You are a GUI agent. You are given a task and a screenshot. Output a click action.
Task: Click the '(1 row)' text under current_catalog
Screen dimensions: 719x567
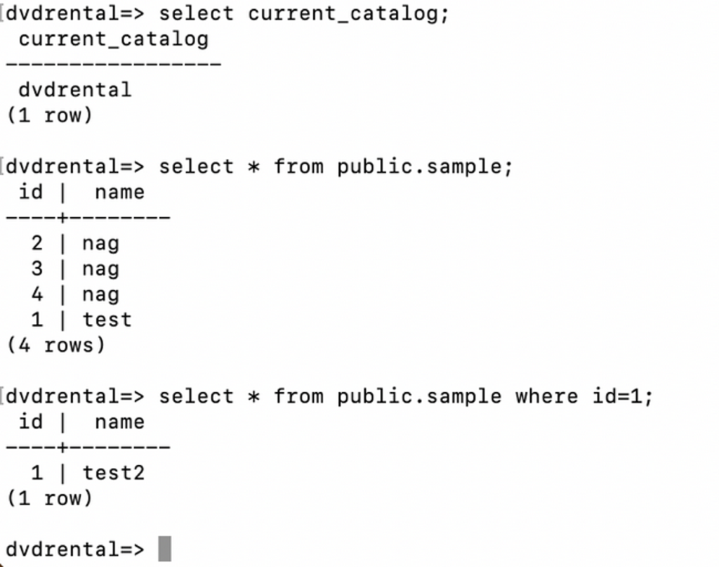(x=50, y=115)
